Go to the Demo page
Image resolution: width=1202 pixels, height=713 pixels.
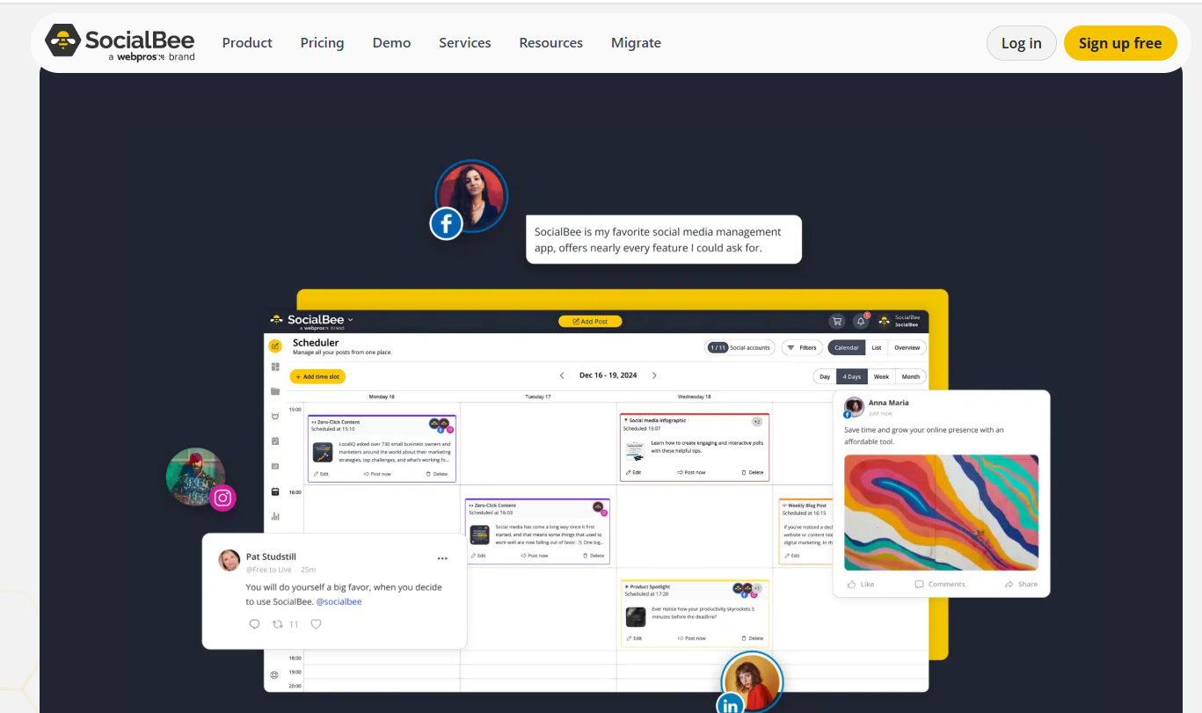(x=391, y=42)
